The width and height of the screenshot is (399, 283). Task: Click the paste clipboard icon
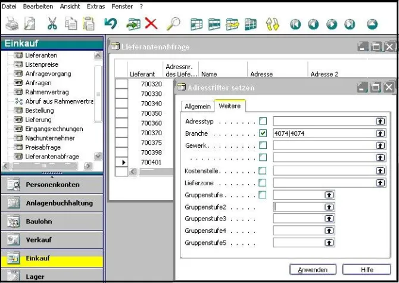pos(89,24)
